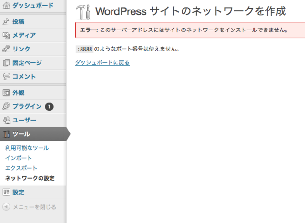
Task: Click the pushpin icon beside 投稿
Action: click(6, 21)
